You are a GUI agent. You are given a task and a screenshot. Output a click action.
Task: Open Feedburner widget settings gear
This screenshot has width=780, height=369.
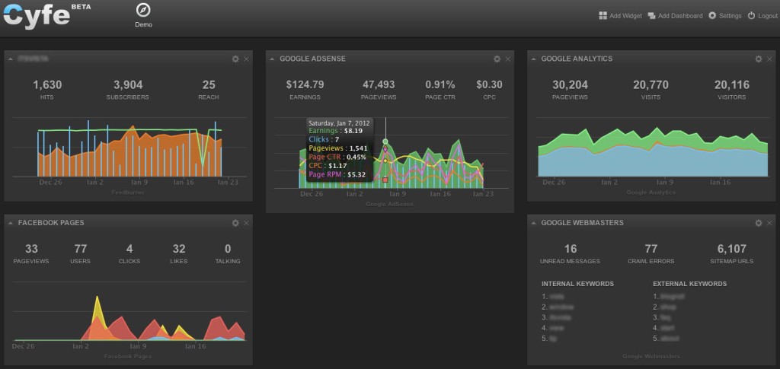(235, 59)
